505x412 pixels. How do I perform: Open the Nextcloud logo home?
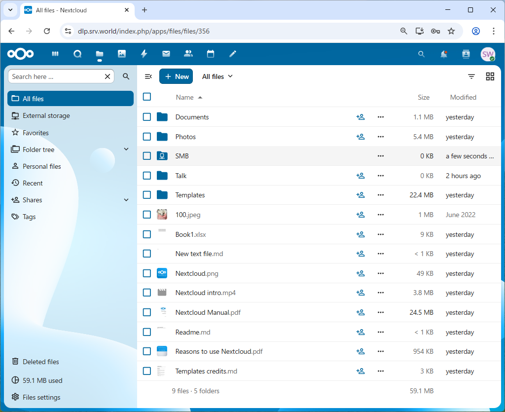point(20,54)
